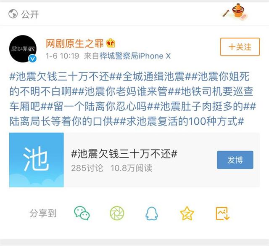This screenshot has height=246, width=269.
Task: Open hashtag #留一个陆离你忍心吗#
Action: click(x=100, y=107)
